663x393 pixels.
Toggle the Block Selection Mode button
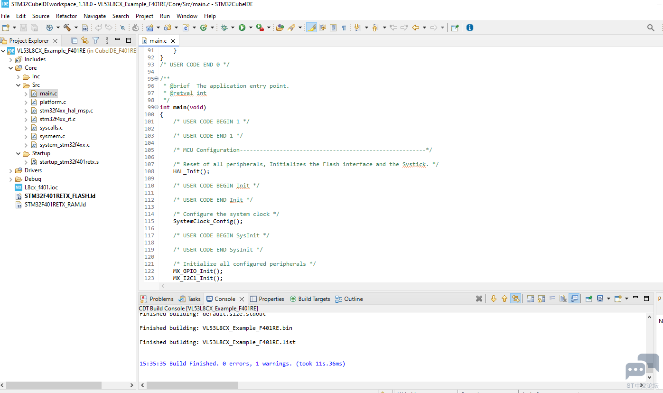pos(333,28)
